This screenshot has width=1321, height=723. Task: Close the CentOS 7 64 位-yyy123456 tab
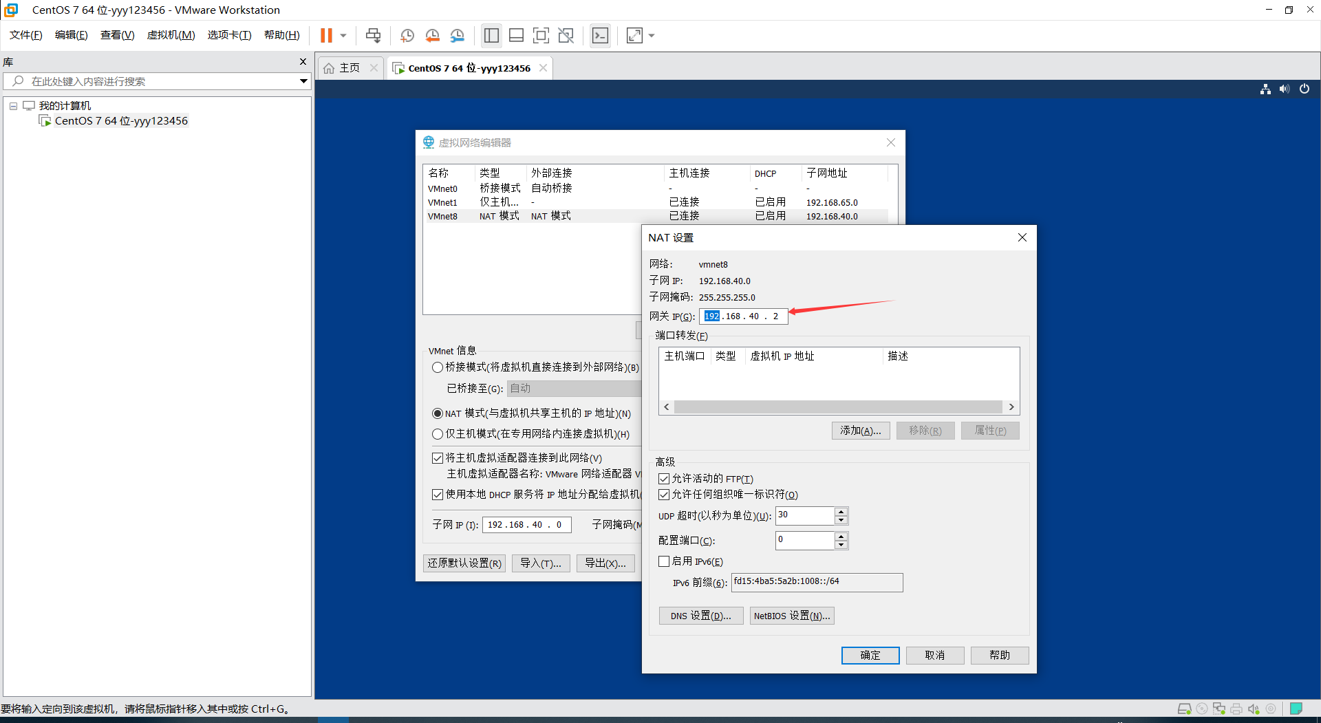coord(543,67)
